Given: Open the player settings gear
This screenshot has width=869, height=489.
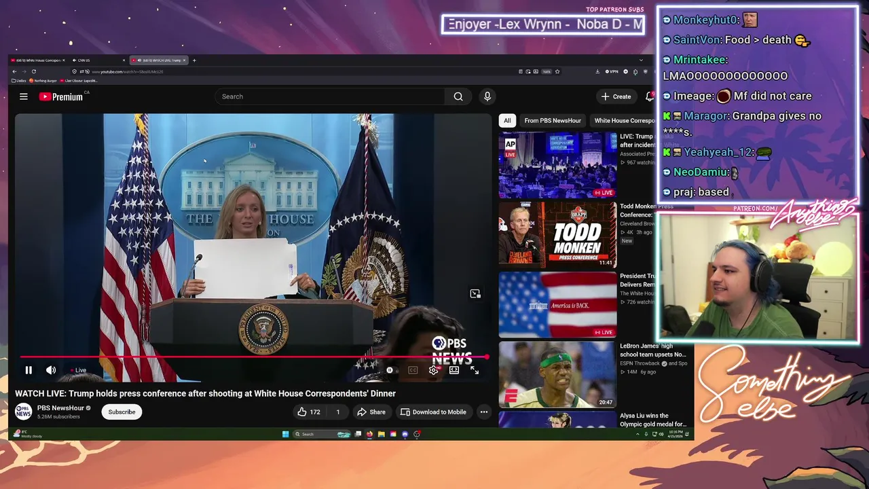Looking at the screenshot, I should (x=434, y=370).
